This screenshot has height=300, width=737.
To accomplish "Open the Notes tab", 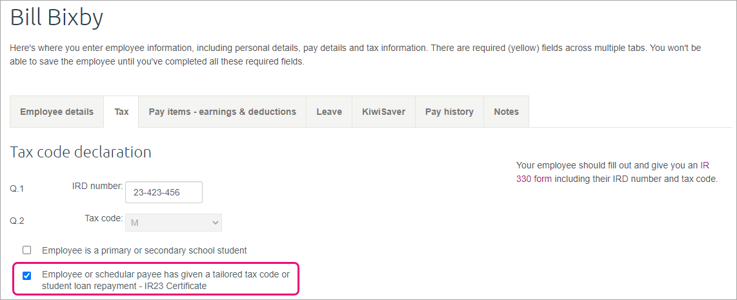I will click(x=506, y=112).
